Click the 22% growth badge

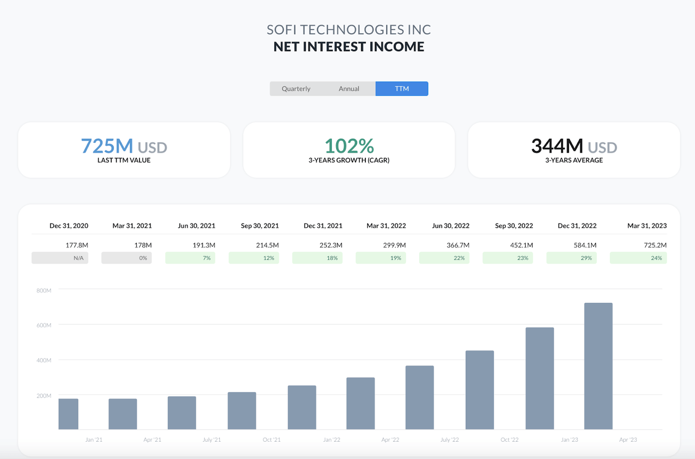(x=444, y=258)
